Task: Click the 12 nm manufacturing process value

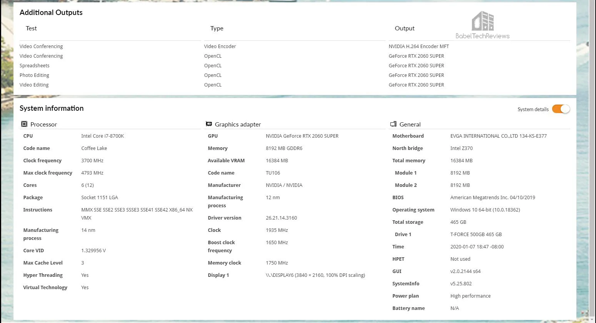Action: pos(273,198)
